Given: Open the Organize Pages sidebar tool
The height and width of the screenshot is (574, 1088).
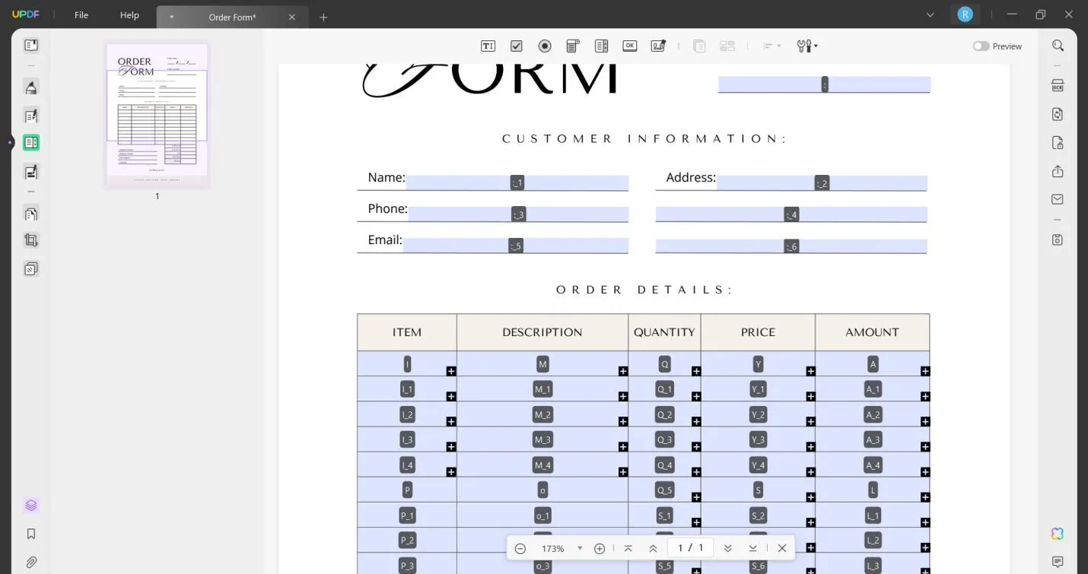Looking at the screenshot, I should click(x=31, y=214).
